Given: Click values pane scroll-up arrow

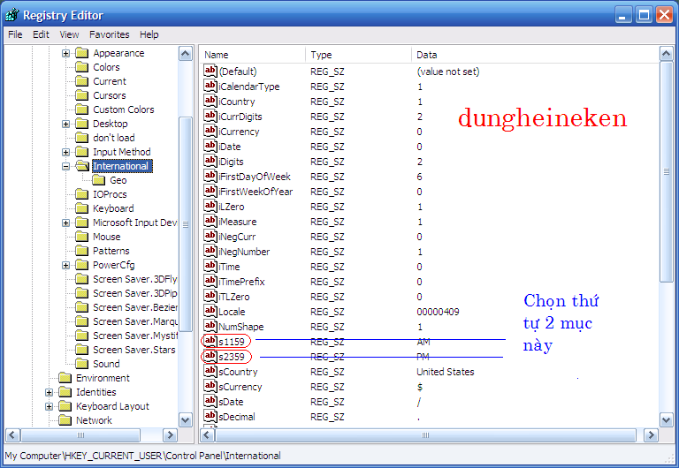Looking at the screenshot, I should (x=666, y=54).
